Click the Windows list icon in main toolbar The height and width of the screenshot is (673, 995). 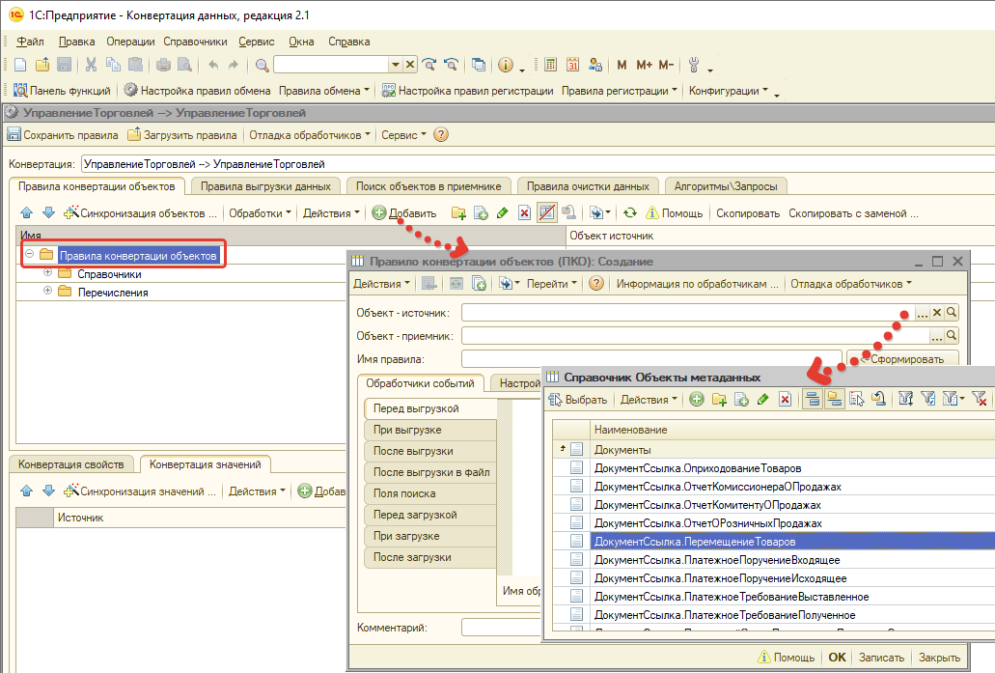click(x=479, y=65)
